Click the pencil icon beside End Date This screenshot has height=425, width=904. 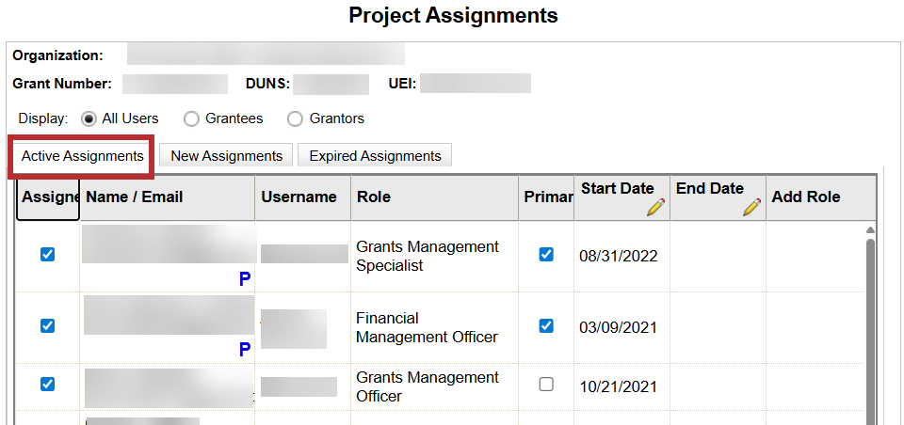751,207
